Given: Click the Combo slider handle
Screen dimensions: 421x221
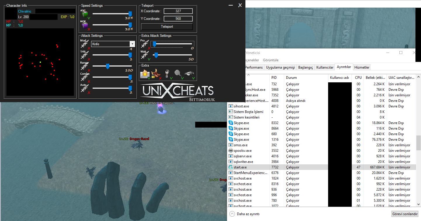Looking at the screenshot, I should click(x=130, y=77).
